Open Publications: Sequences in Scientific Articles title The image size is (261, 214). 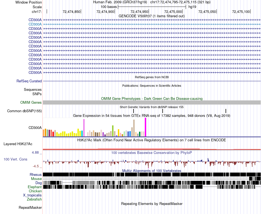[152, 86]
